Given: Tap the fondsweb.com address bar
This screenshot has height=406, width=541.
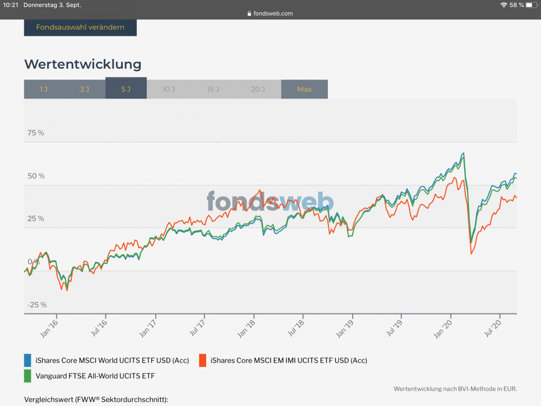Looking at the screenshot, I should 270,14.
